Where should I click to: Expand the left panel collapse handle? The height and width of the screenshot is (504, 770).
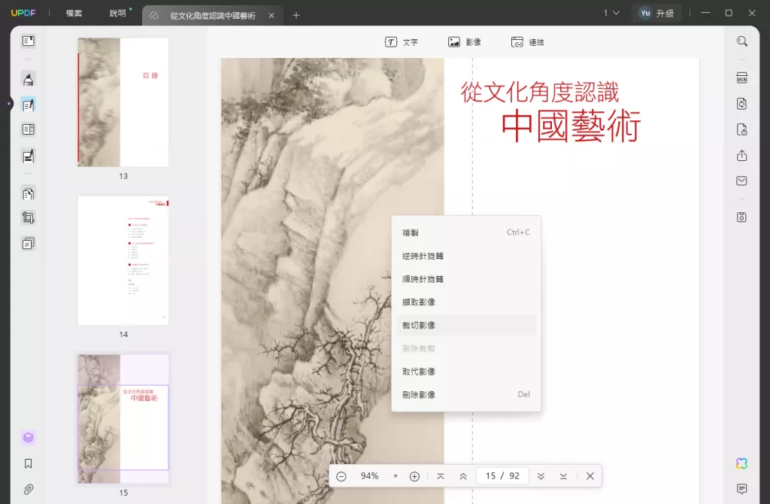tap(9, 104)
